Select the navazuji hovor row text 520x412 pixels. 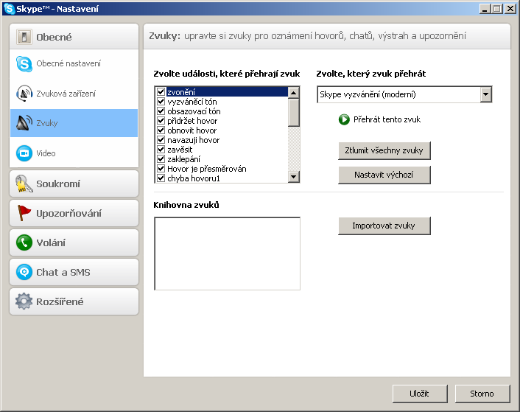193,140
